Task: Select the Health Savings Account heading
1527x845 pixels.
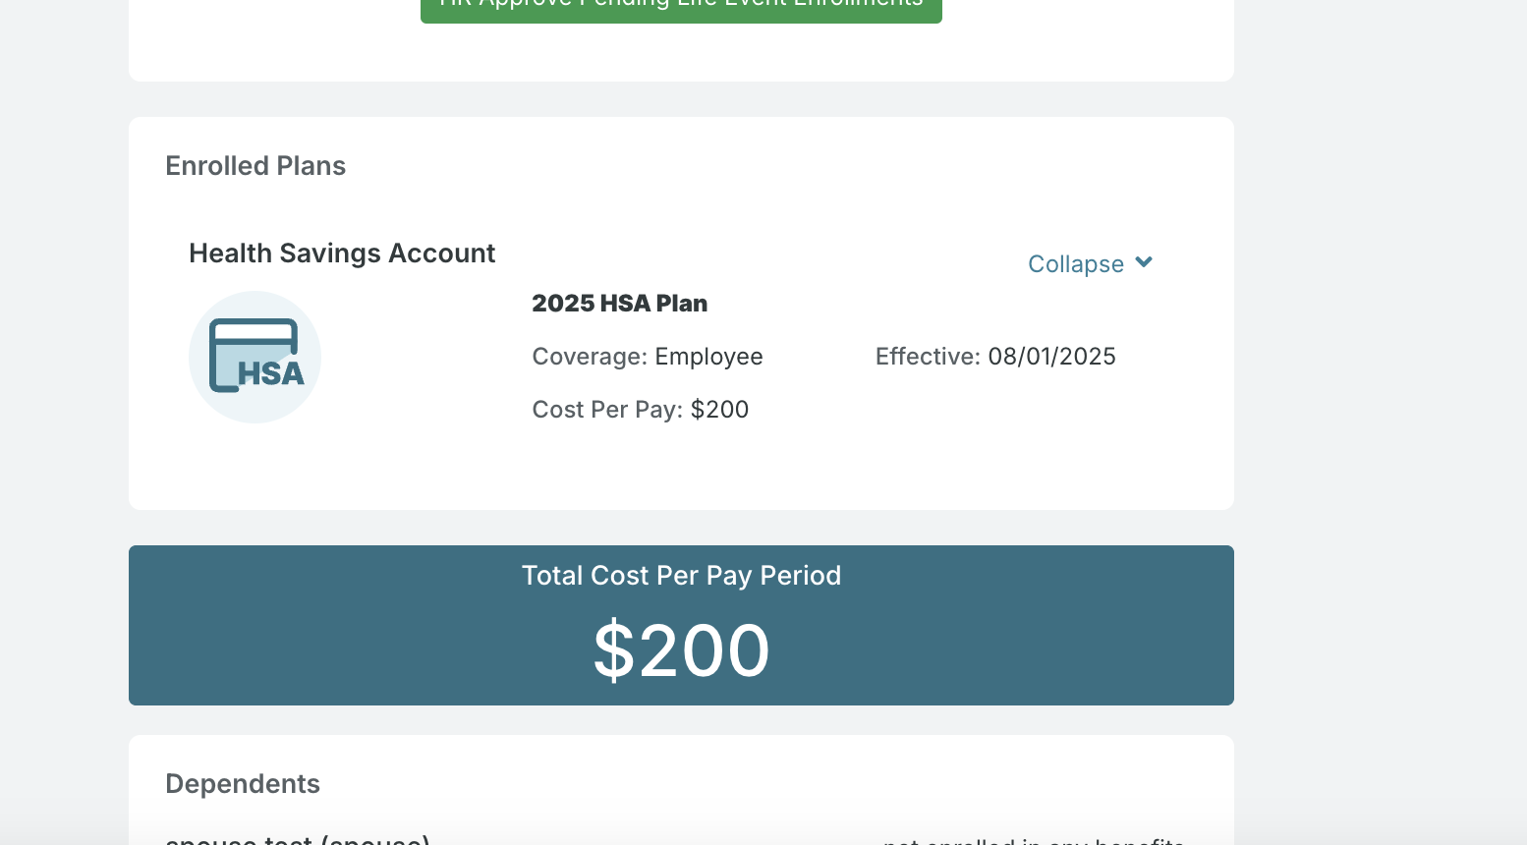Action: point(342,253)
